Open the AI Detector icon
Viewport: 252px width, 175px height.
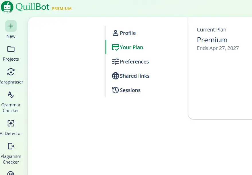point(11,123)
